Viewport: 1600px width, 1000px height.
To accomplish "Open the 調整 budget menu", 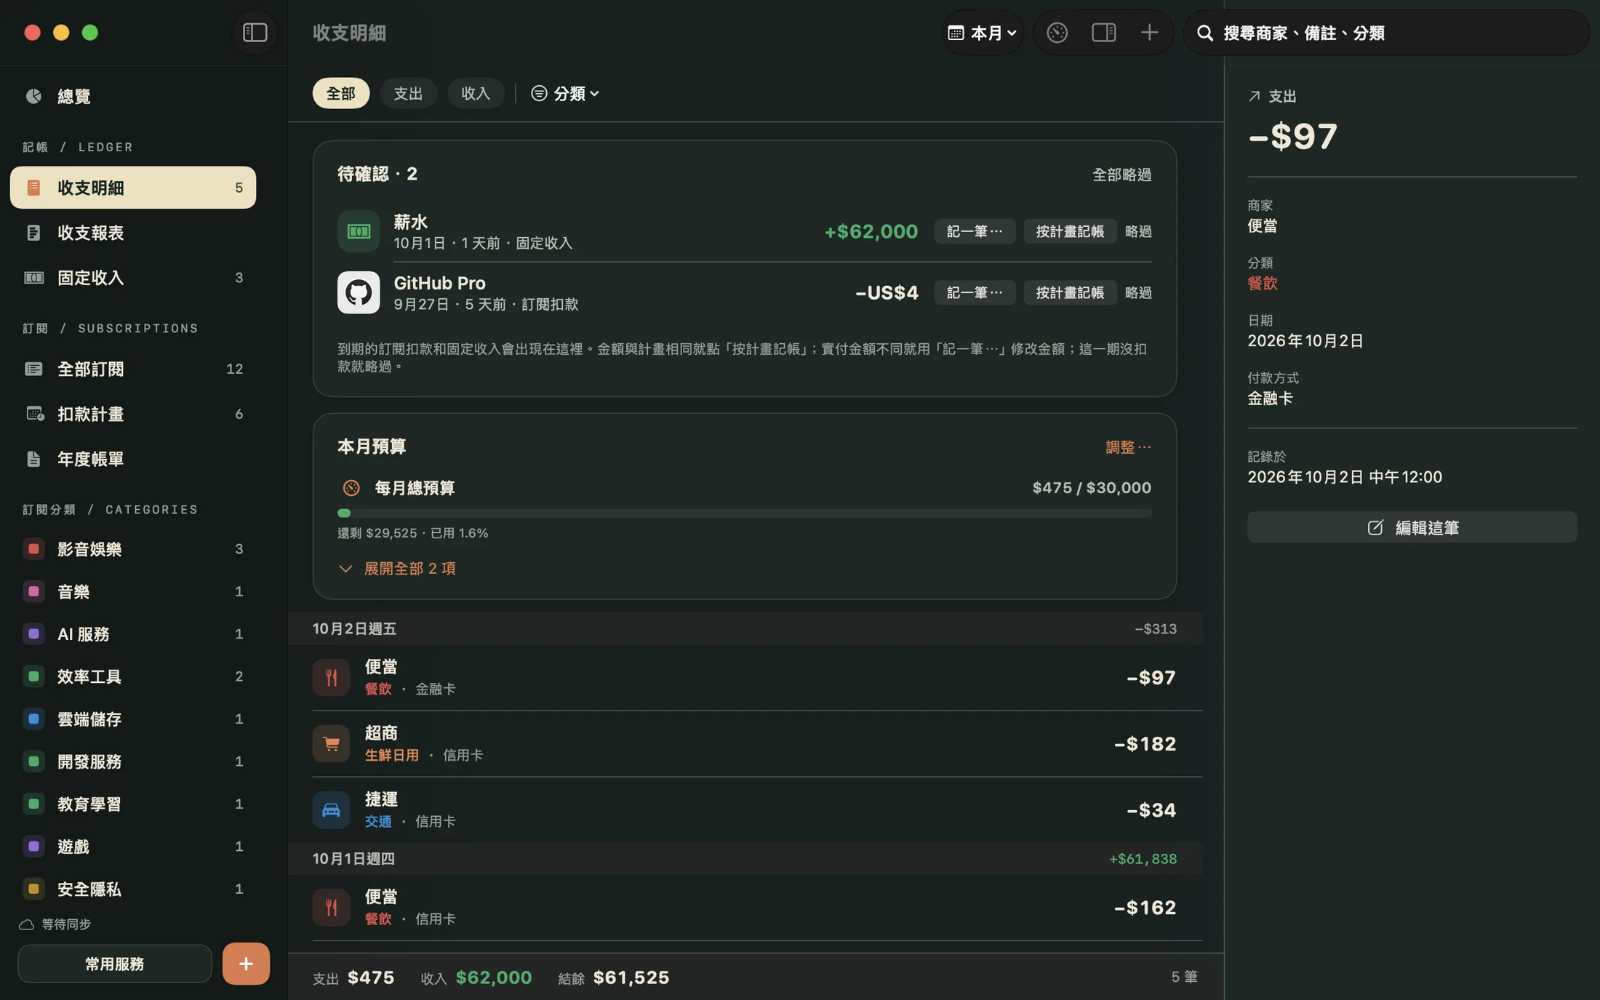I will coord(1128,447).
